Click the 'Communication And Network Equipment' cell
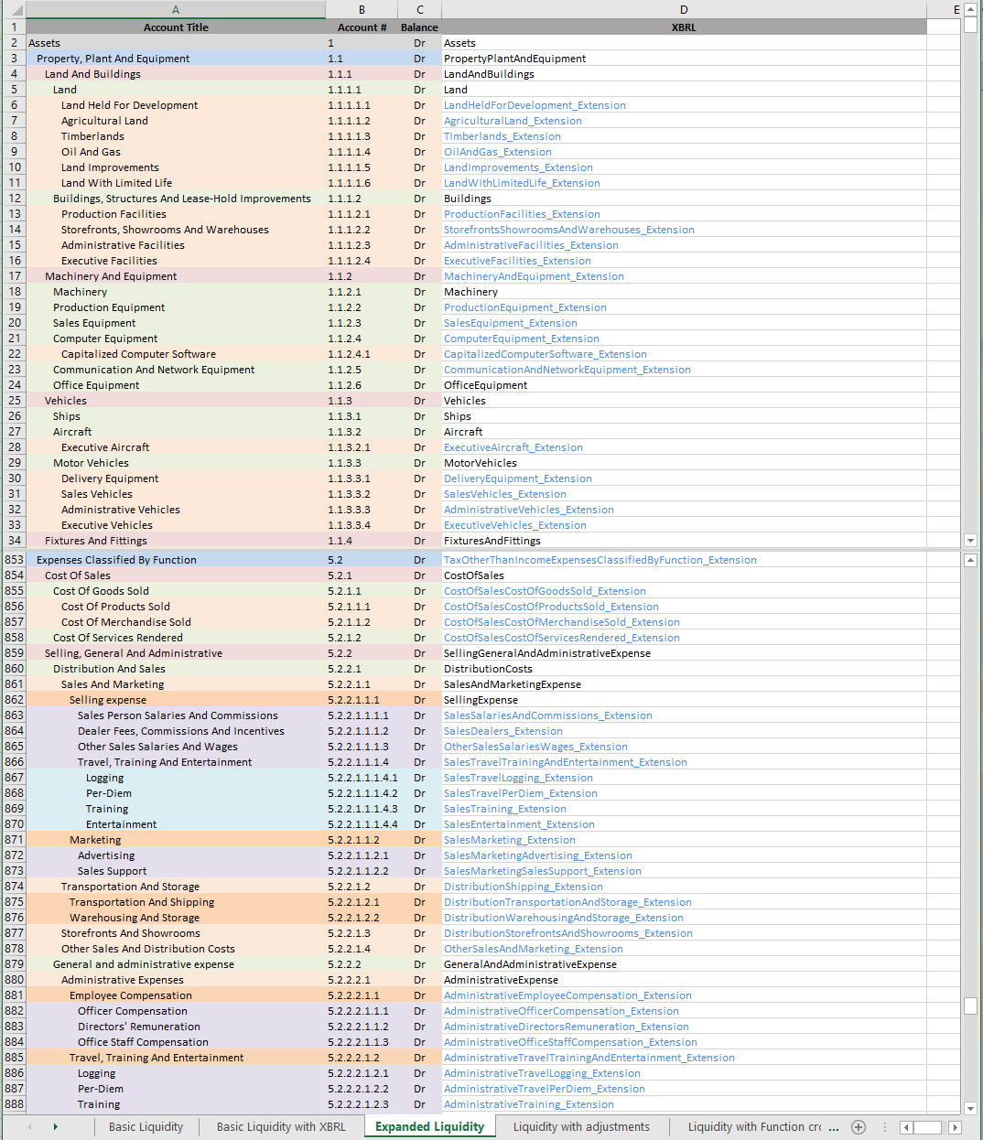 [x=176, y=370]
